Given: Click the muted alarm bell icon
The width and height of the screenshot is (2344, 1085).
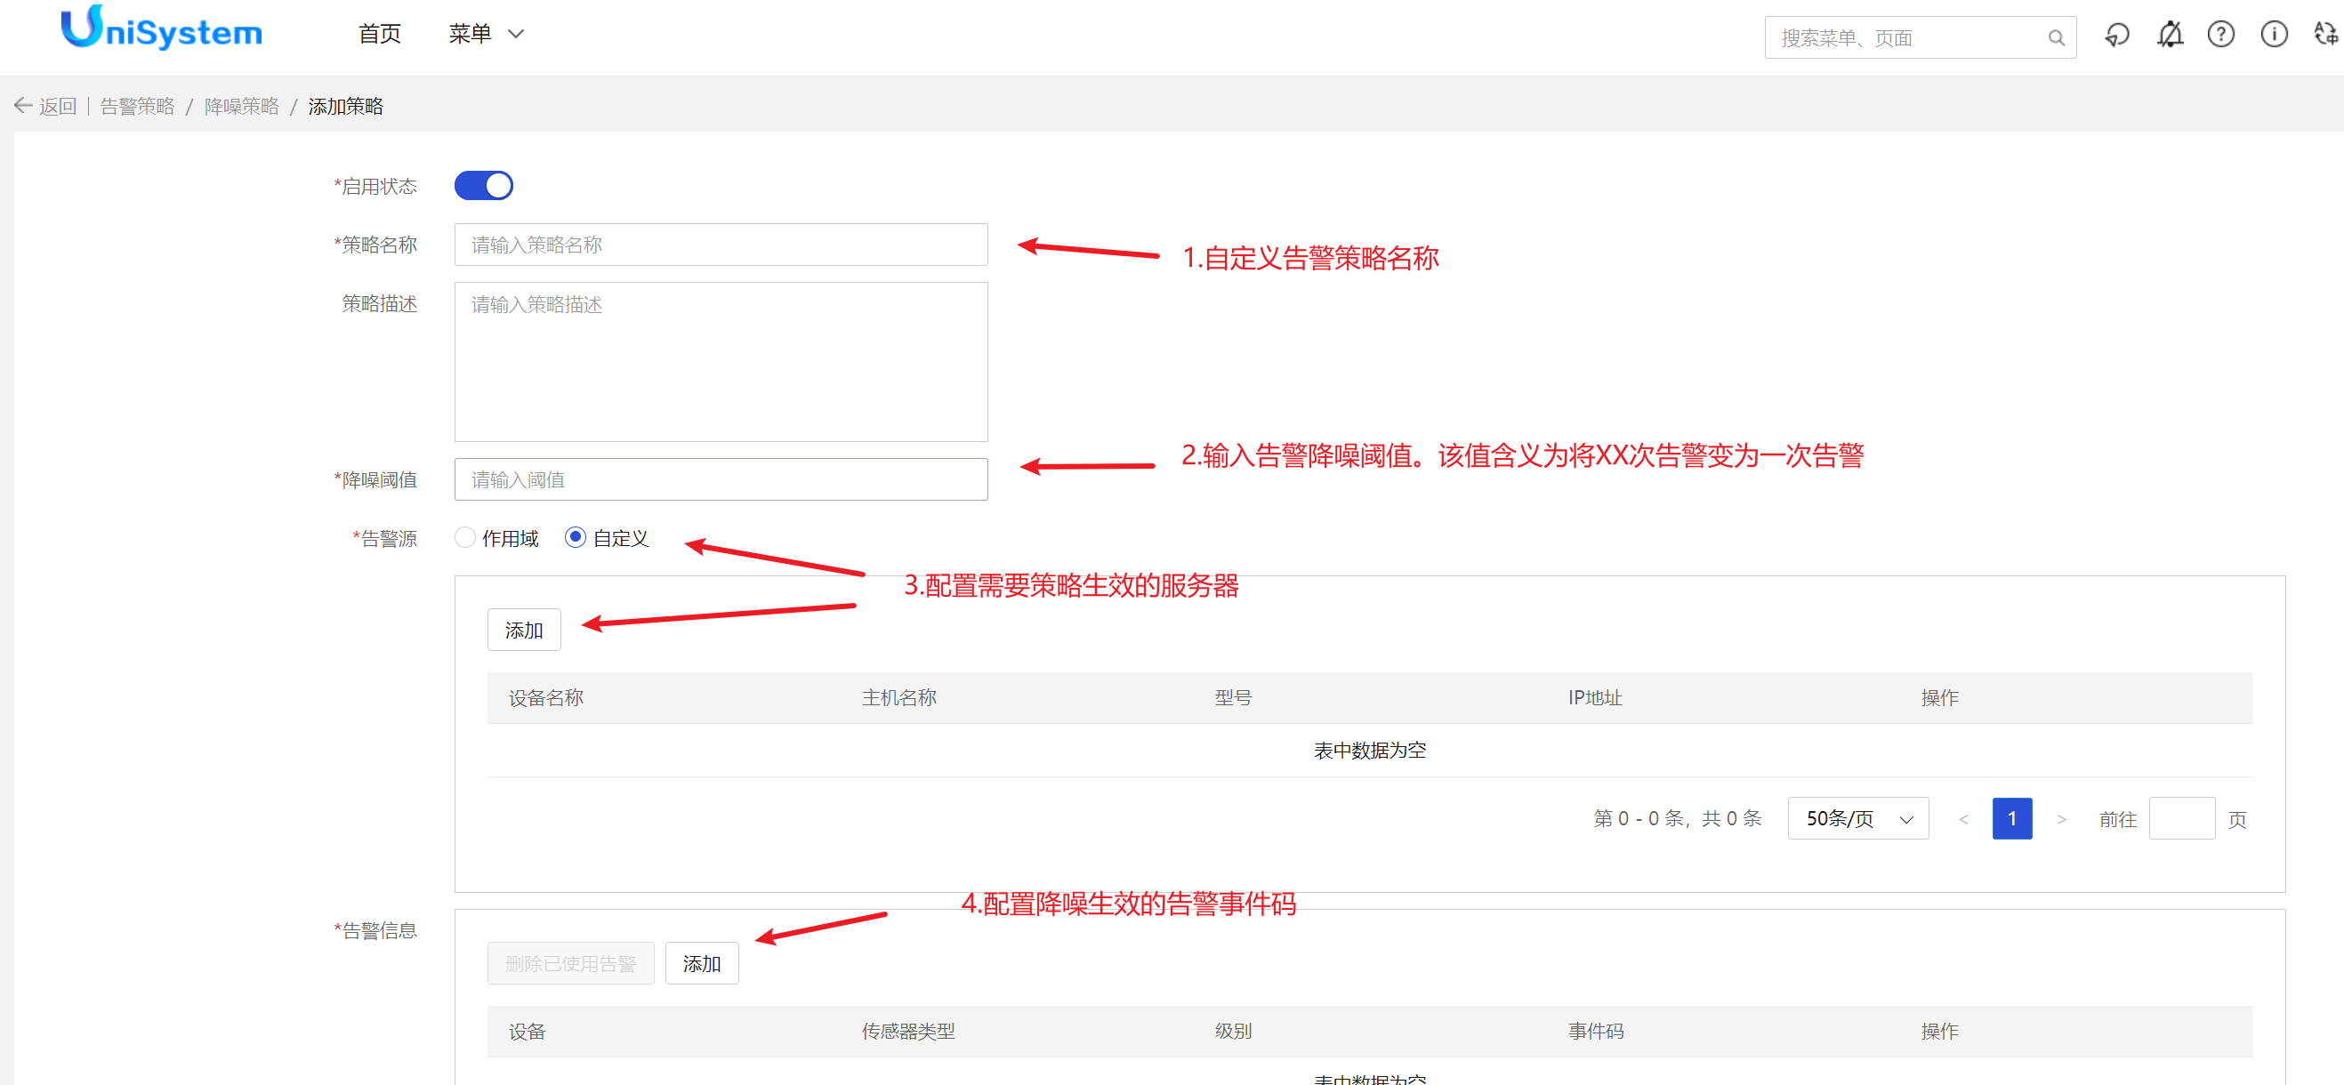Looking at the screenshot, I should click(2170, 36).
